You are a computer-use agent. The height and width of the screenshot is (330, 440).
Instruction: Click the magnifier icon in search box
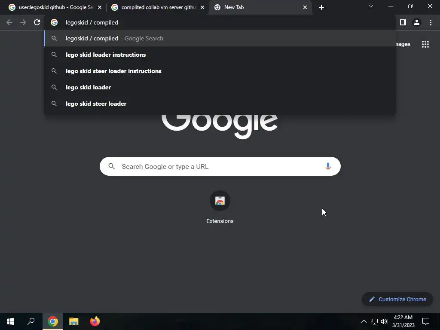tap(111, 166)
